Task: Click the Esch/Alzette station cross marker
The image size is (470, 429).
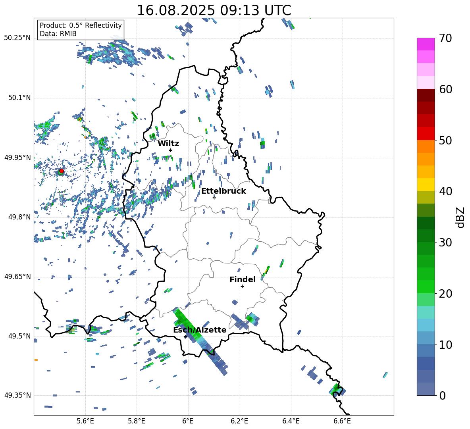Action: point(185,337)
